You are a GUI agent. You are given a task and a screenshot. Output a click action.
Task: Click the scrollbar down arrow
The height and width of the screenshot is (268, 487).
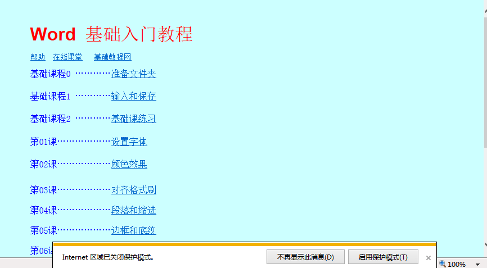(x=485, y=244)
